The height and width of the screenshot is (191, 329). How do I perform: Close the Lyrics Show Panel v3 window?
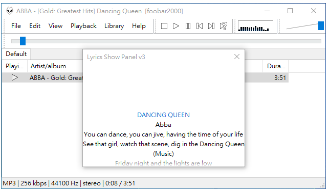click(x=237, y=57)
